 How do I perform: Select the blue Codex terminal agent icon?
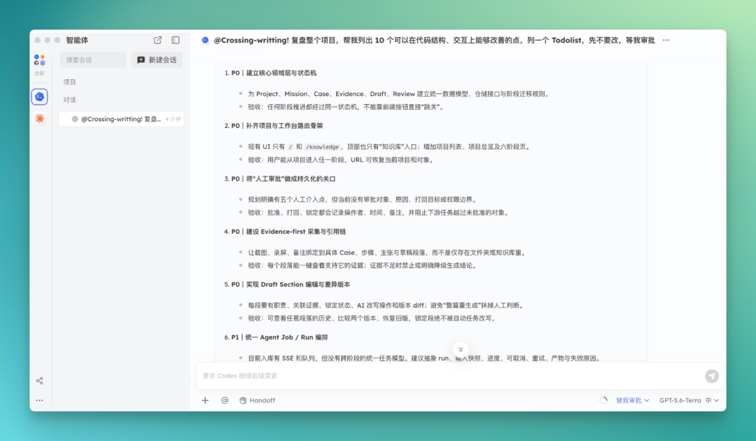click(39, 97)
